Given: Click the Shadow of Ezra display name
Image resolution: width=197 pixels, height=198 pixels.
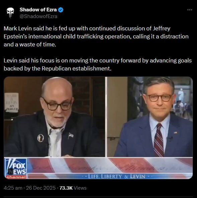Looking at the screenshot, I should click(38, 10).
